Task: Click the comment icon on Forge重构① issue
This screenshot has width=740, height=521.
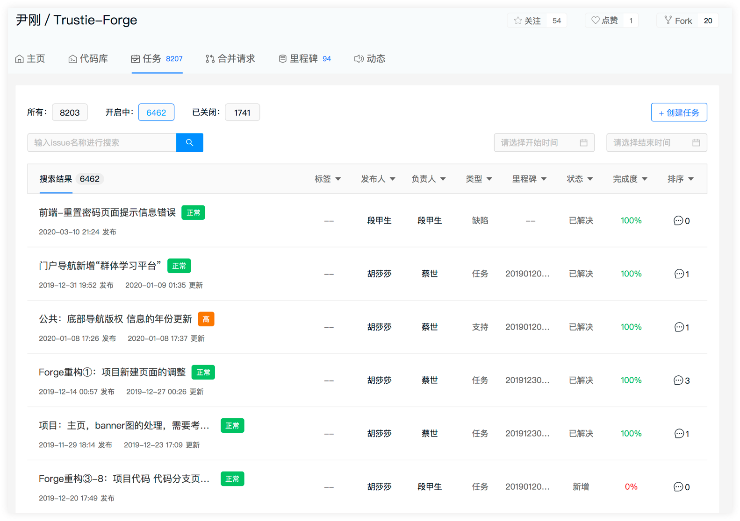Action: click(678, 380)
